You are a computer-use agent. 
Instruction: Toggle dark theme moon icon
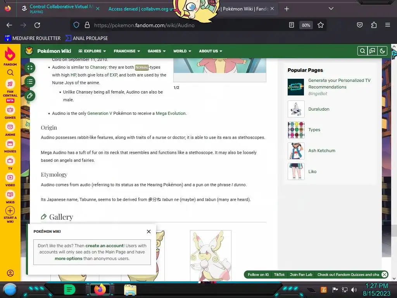[382, 51]
